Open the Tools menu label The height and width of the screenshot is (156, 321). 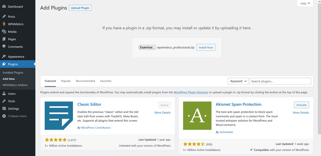[x=12, y=101]
